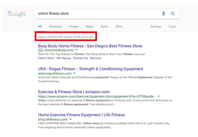Open the News tab
Screen dimensions: 198x137
105,26
